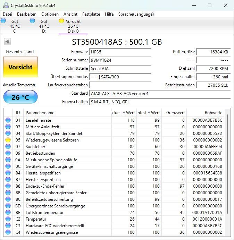Click the yellow status icon for Disk 0
The width and height of the screenshot is (234, 240).
(x=61, y=20)
